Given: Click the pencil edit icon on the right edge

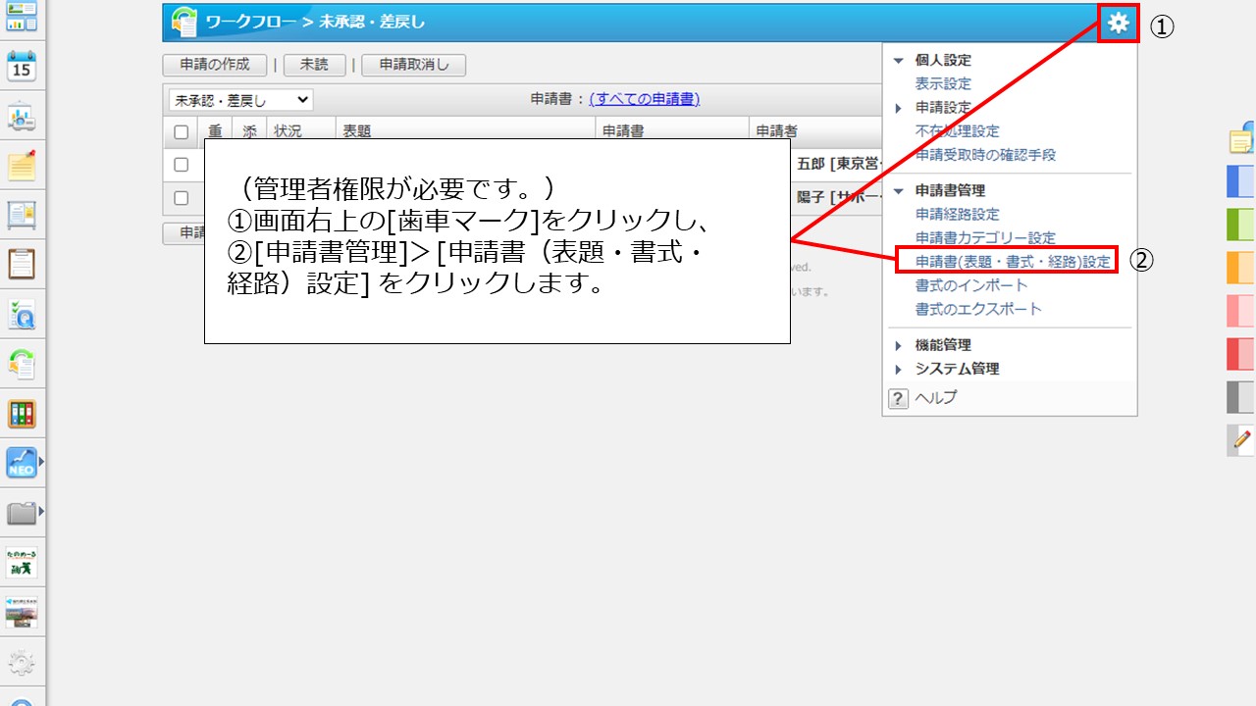Looking at the screenshot, I should [1239, 441].
